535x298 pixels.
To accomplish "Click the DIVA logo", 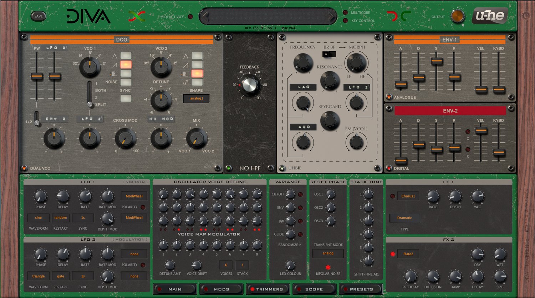I will (88, 16).
